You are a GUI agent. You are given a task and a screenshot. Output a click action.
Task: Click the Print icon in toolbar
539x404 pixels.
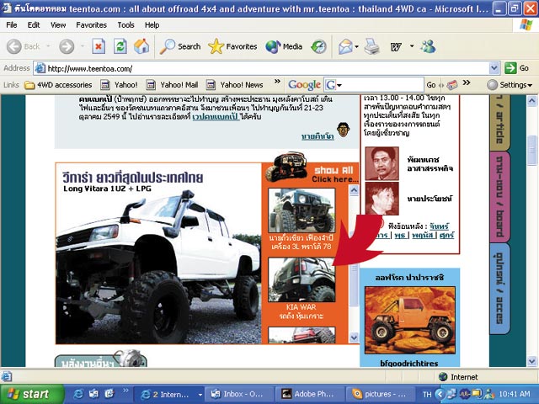click(371, 46)
